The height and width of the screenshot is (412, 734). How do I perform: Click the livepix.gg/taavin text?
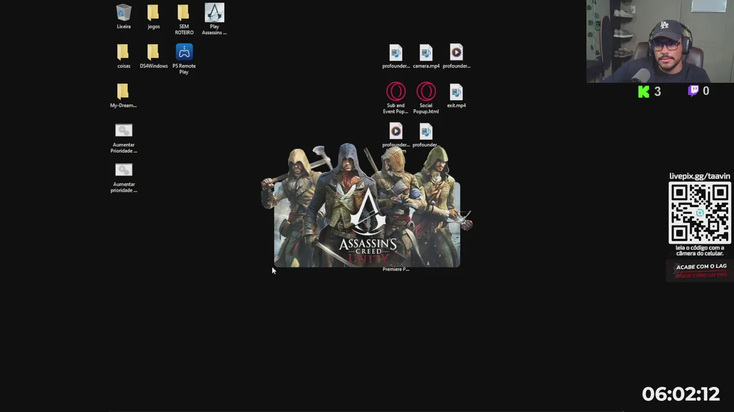pyautogui.click(x=700, y=176)
